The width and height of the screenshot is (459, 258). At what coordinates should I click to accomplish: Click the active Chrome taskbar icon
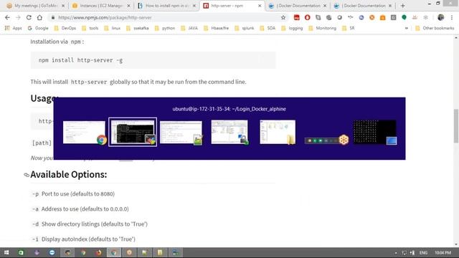(114, 252)
